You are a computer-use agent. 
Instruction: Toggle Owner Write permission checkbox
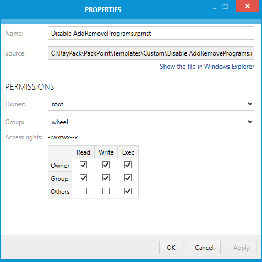106,165
